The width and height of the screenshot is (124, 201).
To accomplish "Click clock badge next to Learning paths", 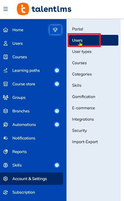I will (x=57, y=70).
